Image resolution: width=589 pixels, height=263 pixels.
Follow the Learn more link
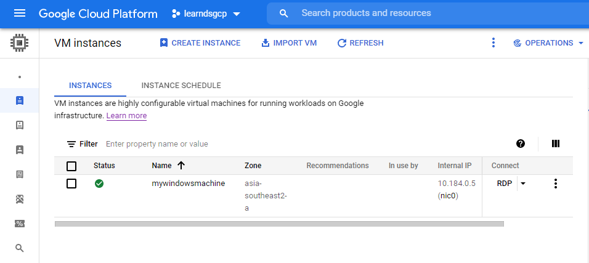point(126,116)
